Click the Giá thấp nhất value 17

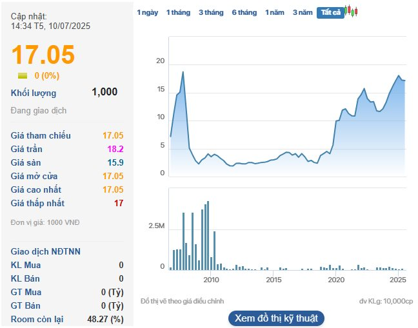(x=119, y=203)
